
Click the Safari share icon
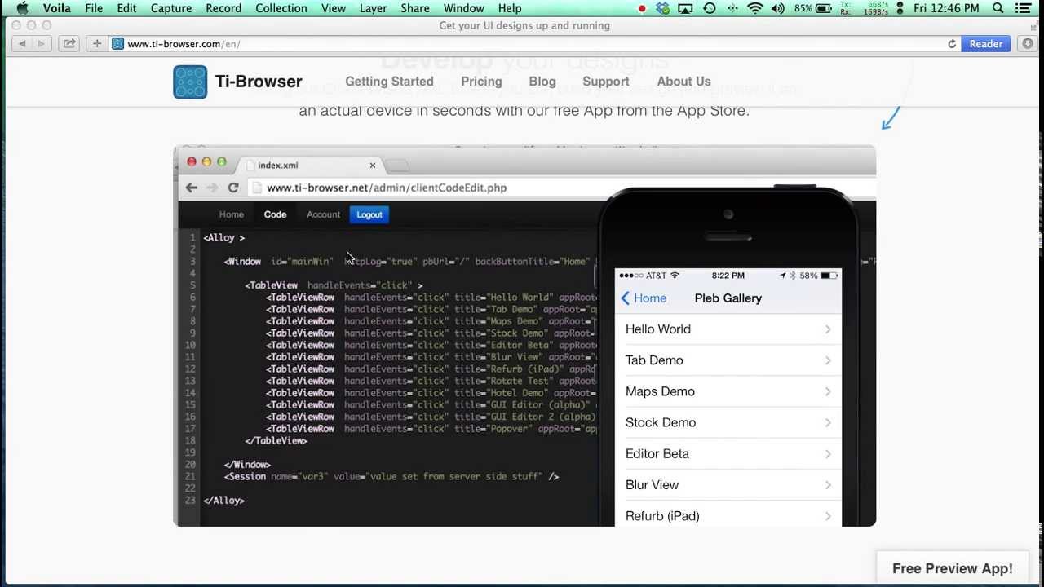point(69,44)
